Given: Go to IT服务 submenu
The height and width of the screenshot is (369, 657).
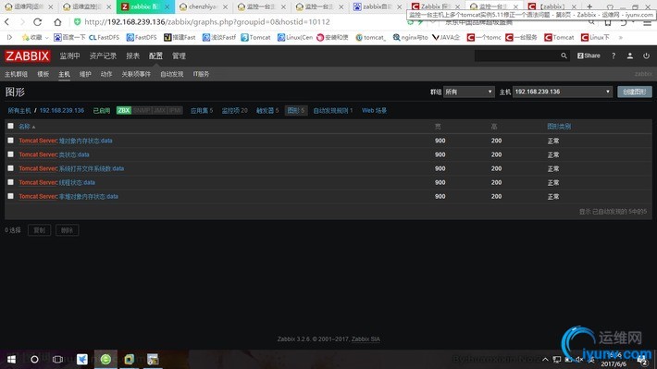Looking at the screenshot, I should 201,74.
